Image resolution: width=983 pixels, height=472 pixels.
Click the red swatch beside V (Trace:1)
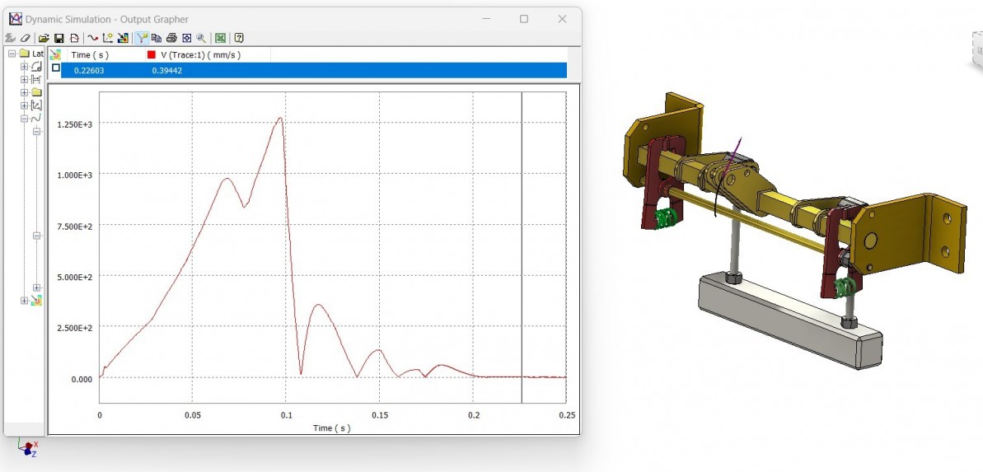152,54
